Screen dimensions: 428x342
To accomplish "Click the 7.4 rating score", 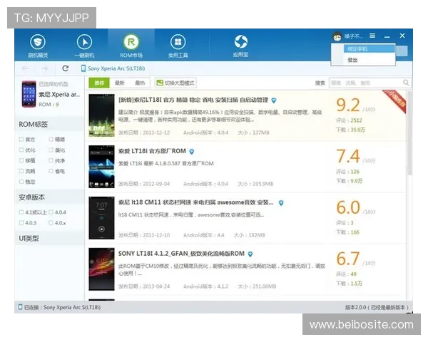I will click(348, 156).
